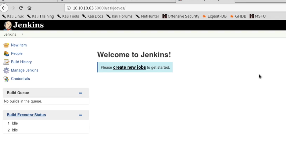This screenshot has width=286, height=143.
Task: Reload the page with the refresh icon
Action: 21,8
